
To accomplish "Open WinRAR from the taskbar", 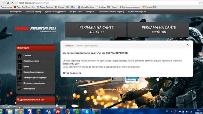I will [96, 111].
